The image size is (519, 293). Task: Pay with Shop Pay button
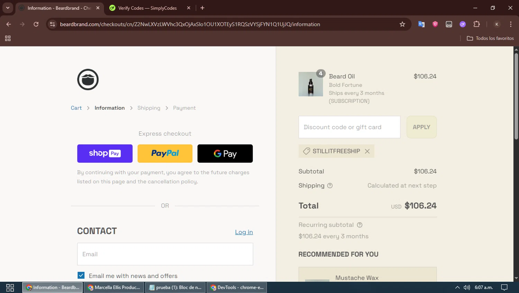(105, 154)
